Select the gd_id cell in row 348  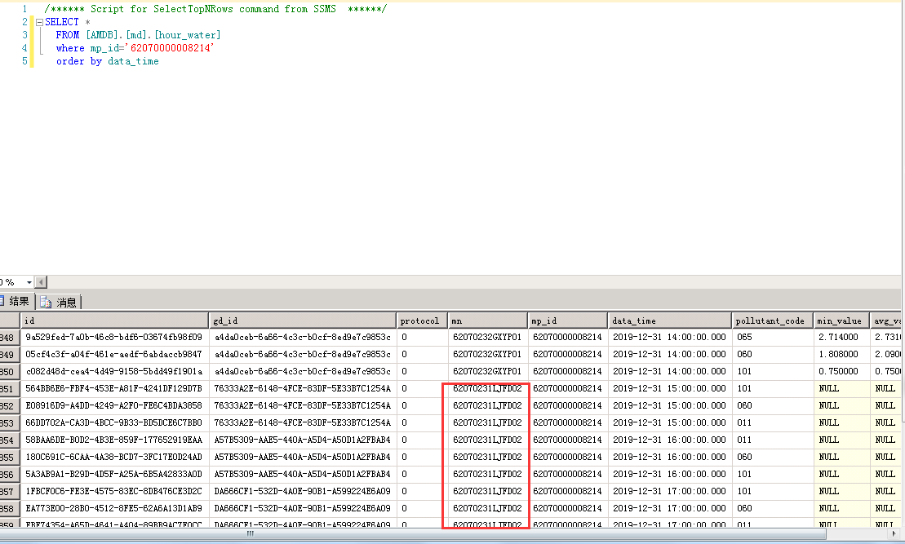click(x=303, y=338)
